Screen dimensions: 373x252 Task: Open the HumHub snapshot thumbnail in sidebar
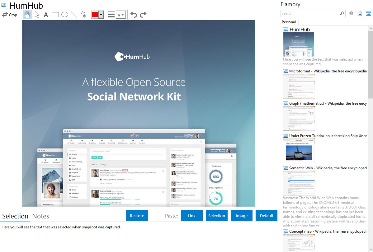click(299, 44)
